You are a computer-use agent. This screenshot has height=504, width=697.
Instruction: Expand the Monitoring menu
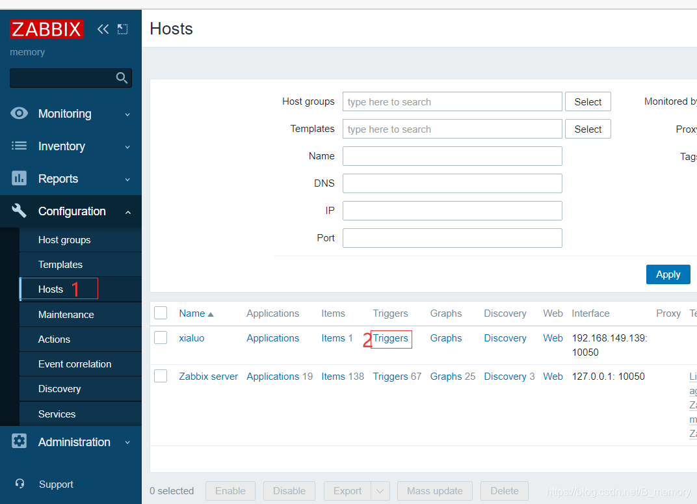[x=71, y=114]
